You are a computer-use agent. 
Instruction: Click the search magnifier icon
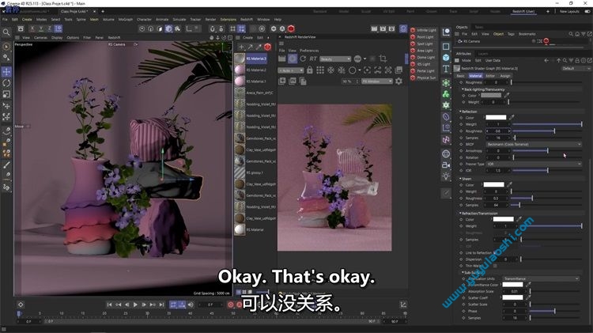(6, 32)
